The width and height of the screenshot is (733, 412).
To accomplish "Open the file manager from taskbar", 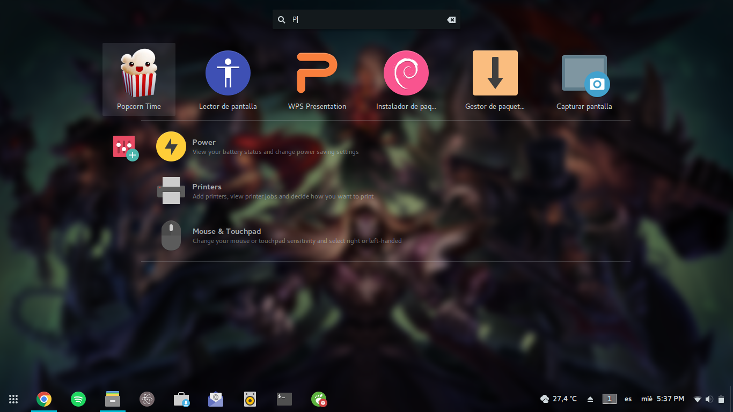I will point(113,399).
